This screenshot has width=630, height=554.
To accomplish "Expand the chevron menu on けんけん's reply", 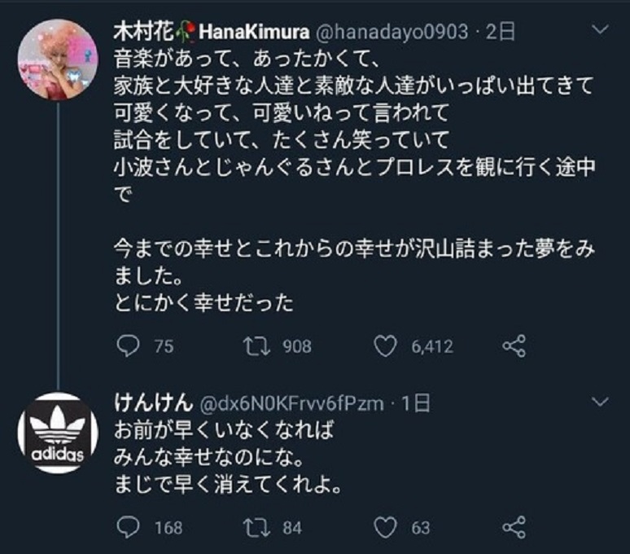I will click(x=599, y=402).
